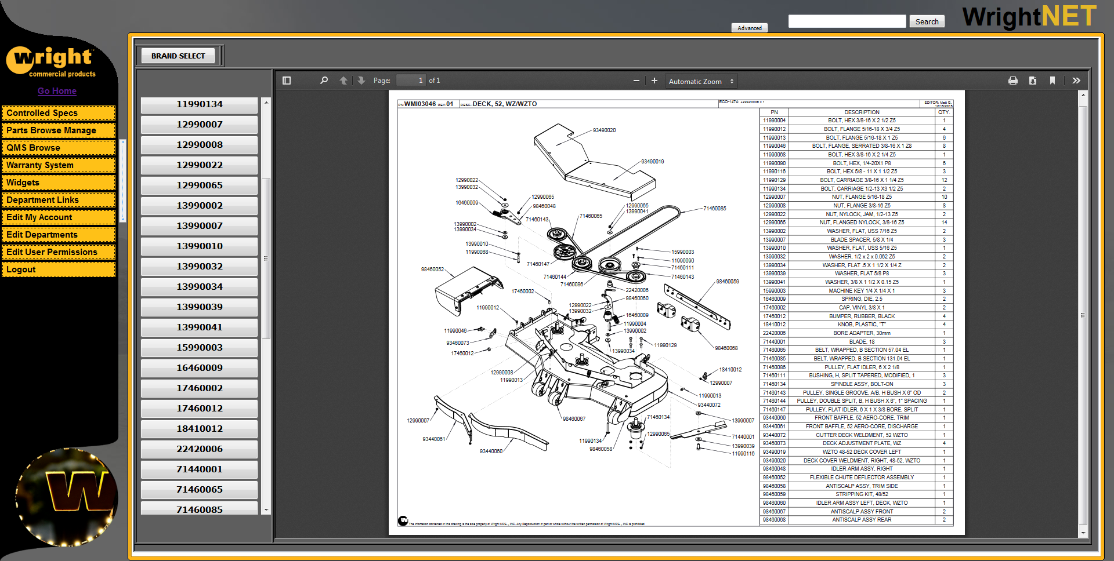Image resolution: width=1114 pixels, height=561 pixels.
Task: Select part number 18410012
Action: click(x=200, y=429)
